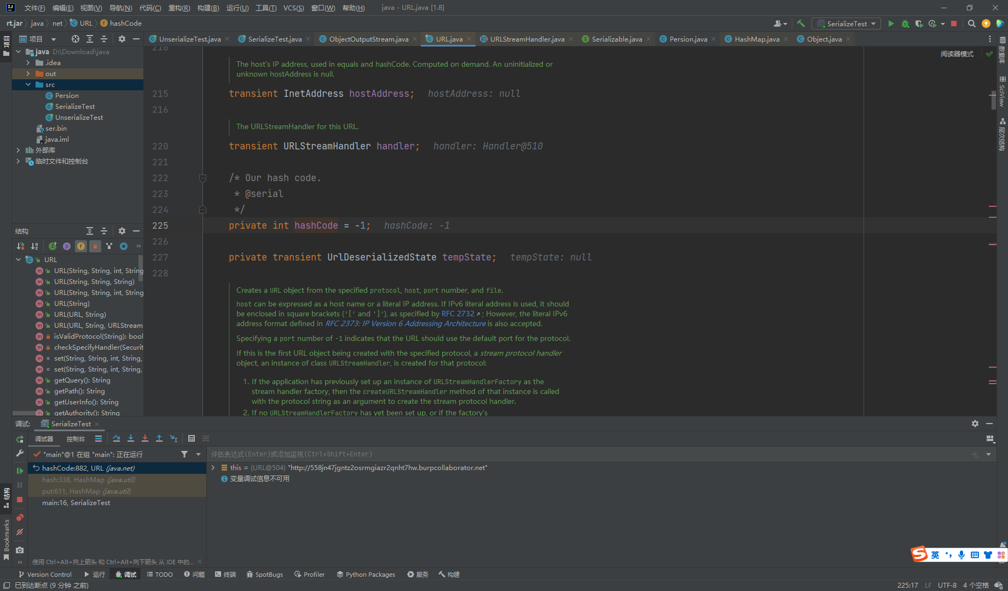Click Step Over in the debugger toolbar
1008x591 pixels.
[x=117, y=438]
